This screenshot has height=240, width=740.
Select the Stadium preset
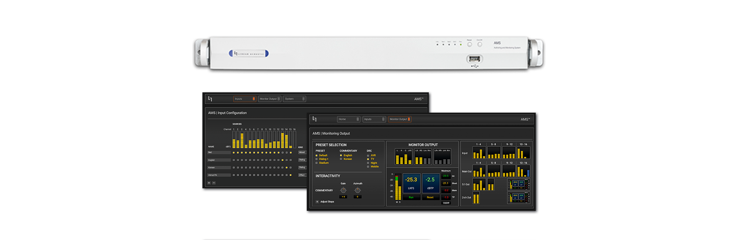(x=316, y=163)
